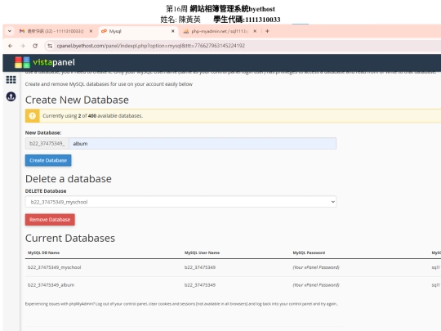Close the Mysql browser tab
This screenshot has width=441, height=331.
[x=173, y=31]
